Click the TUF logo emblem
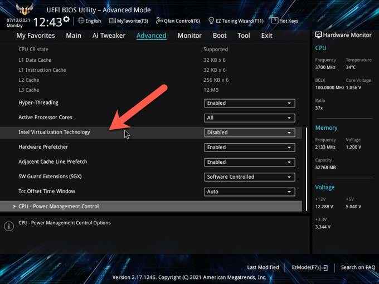This screenshot has height=284, width=379. (x=25, y=9)
